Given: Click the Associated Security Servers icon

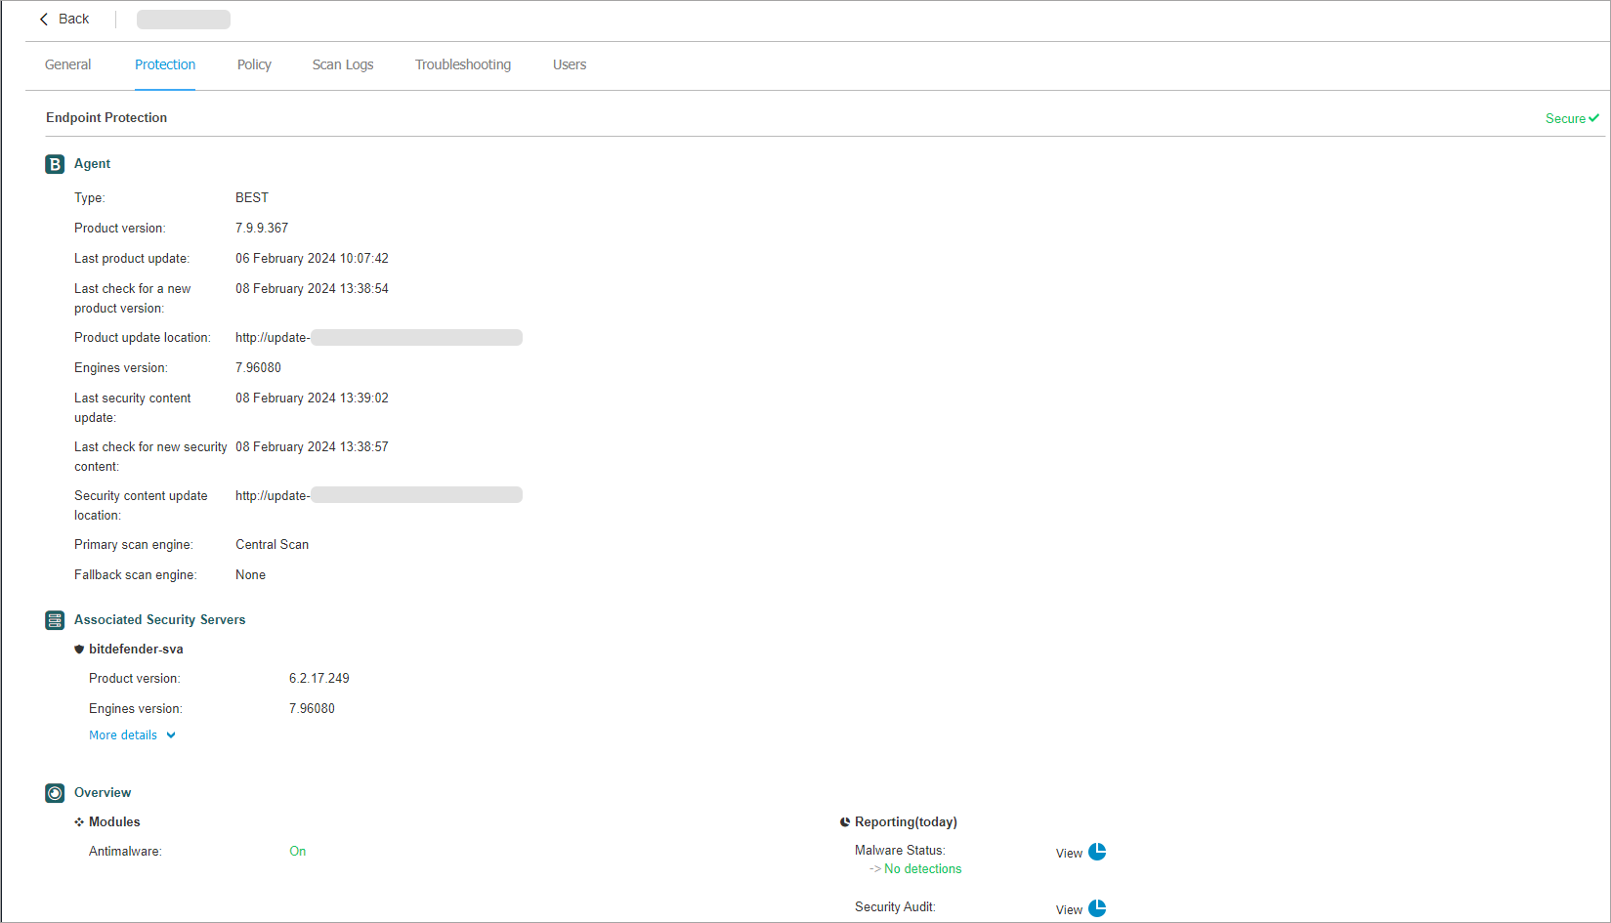Looking at the screenshot, I should click(x=54, y=619).
